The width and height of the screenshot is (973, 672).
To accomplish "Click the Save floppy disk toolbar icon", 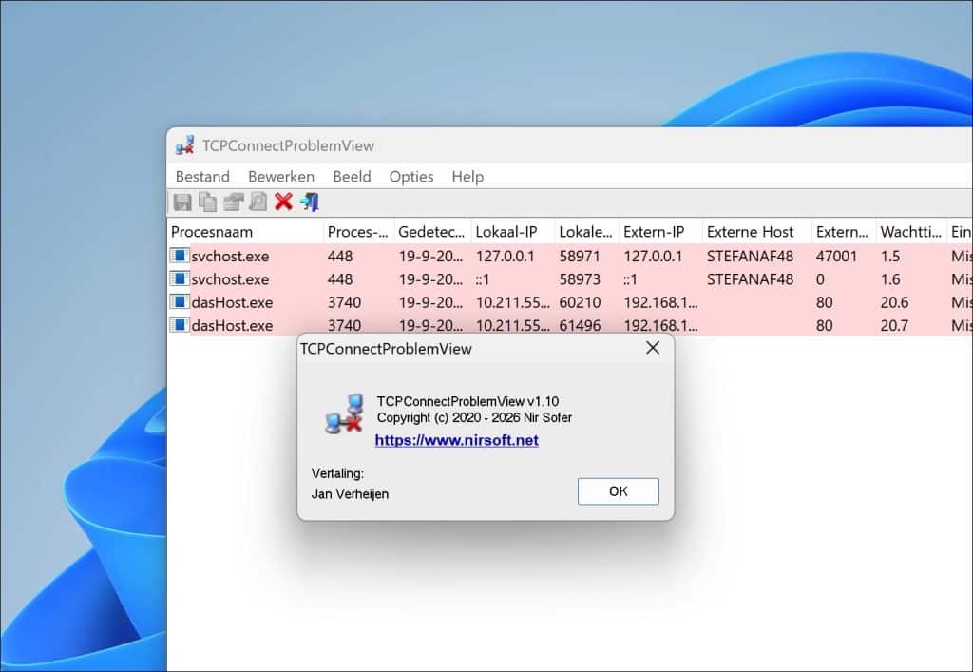I will 182,202.
